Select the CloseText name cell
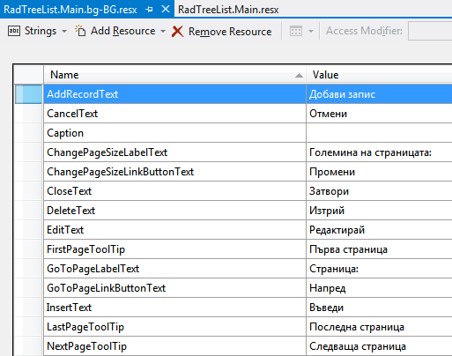This screenshot has width=452, height=356. (174, 191)
